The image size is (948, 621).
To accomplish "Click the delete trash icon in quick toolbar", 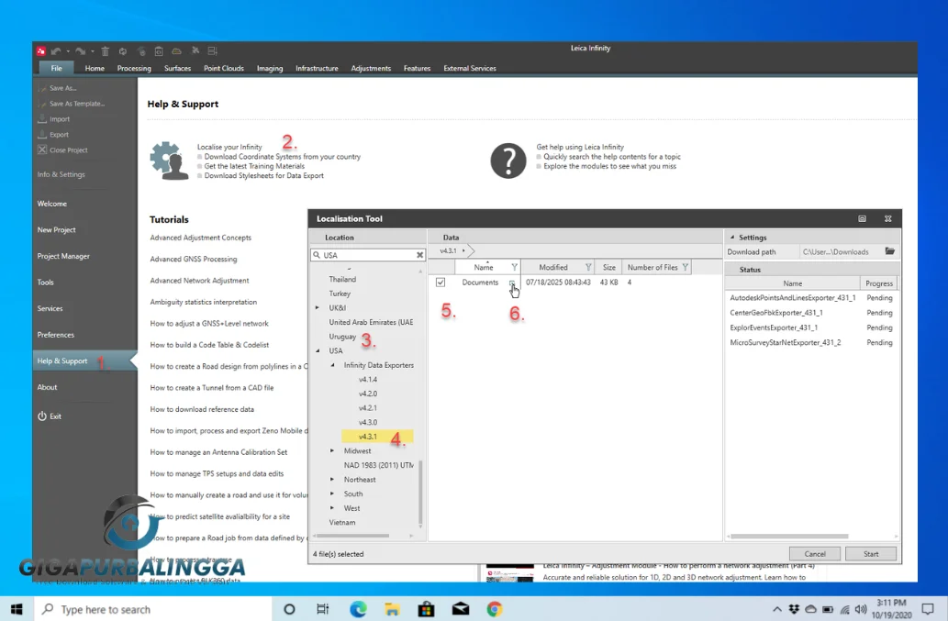I will tap(105, 51).
